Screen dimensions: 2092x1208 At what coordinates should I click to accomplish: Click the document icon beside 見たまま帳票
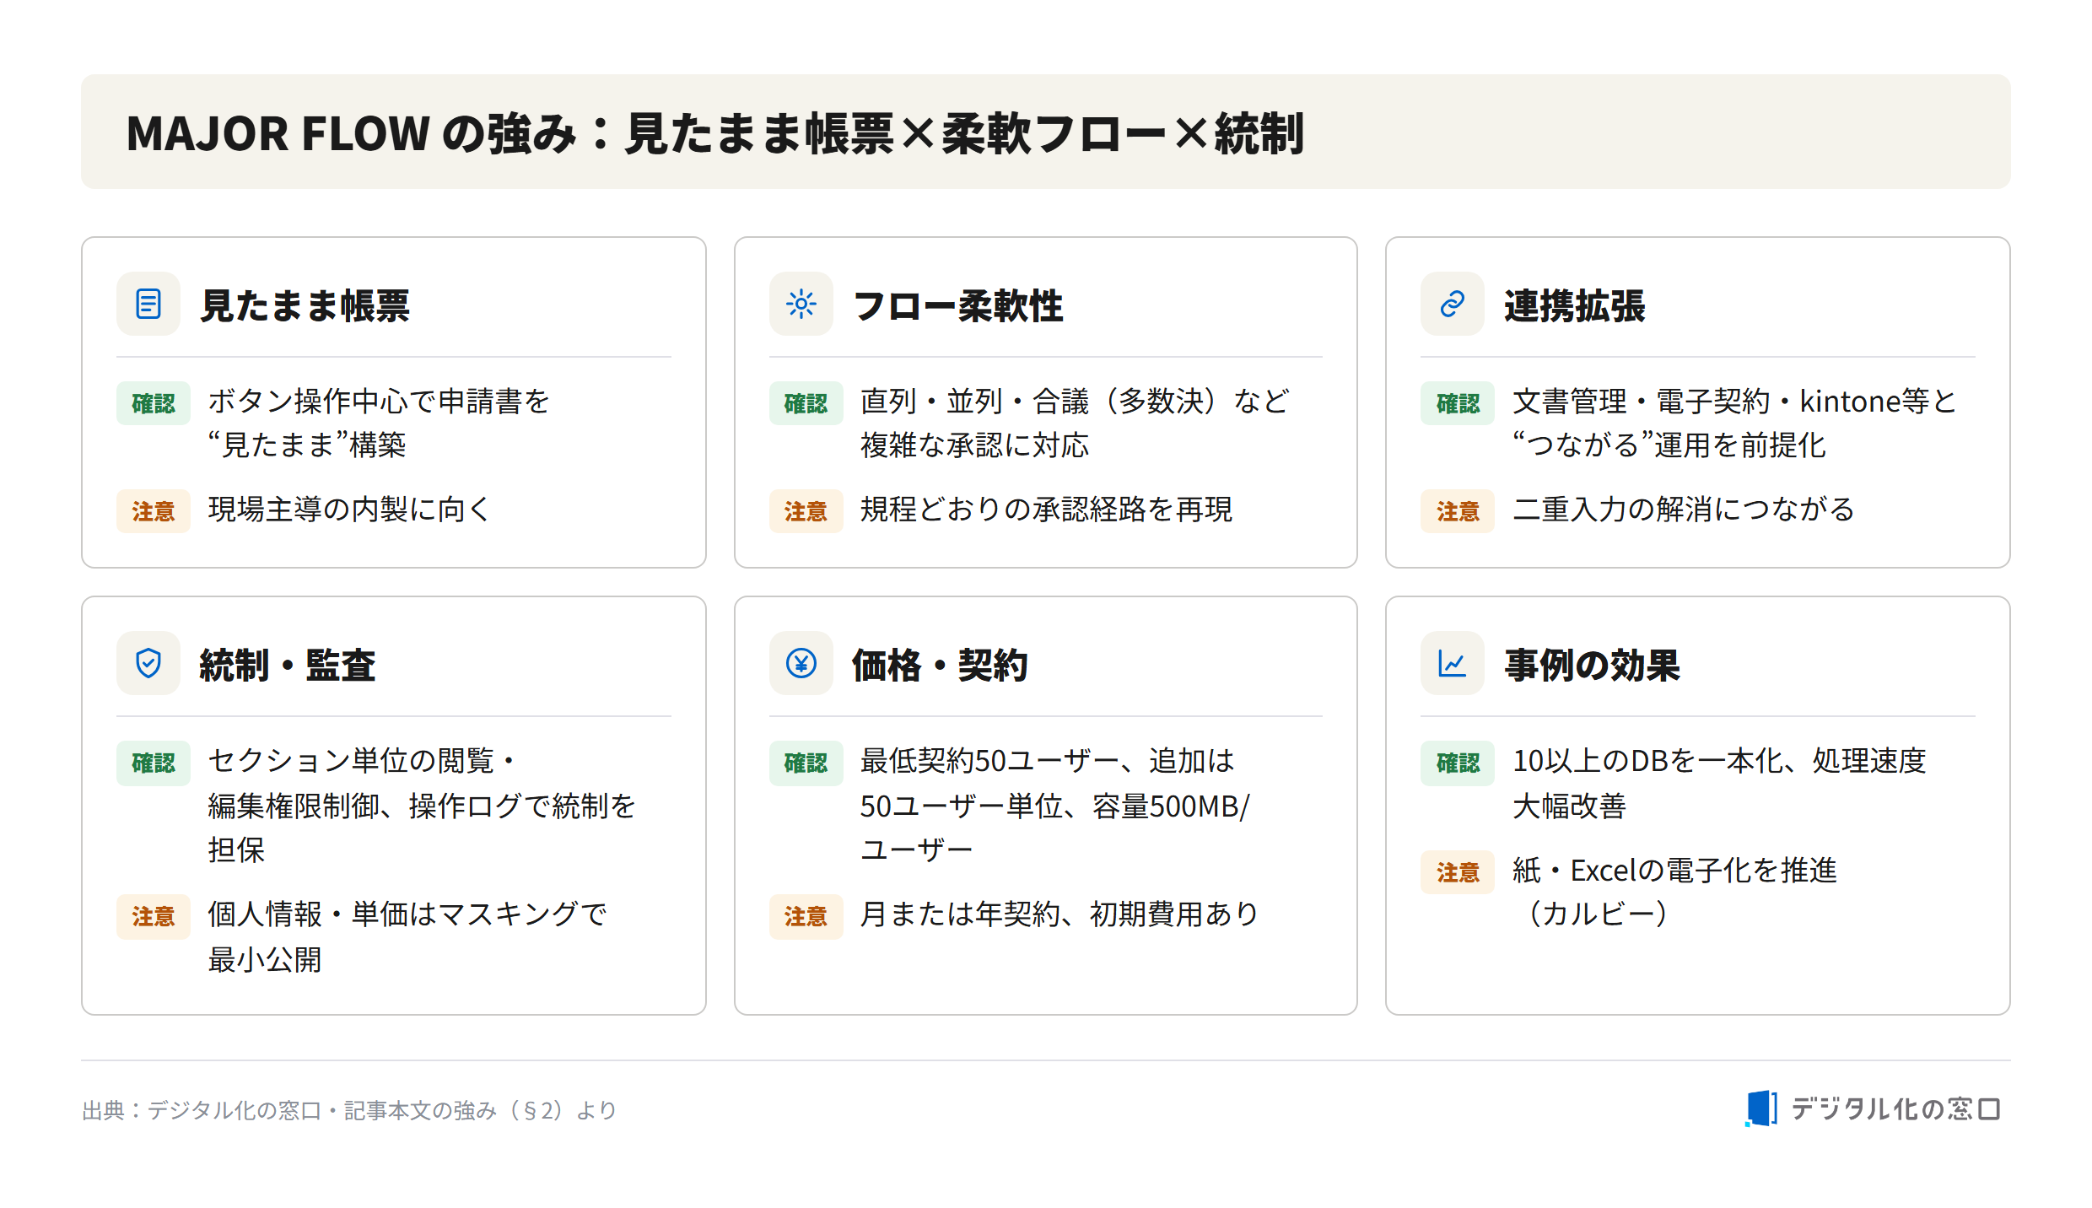(148, 304)
